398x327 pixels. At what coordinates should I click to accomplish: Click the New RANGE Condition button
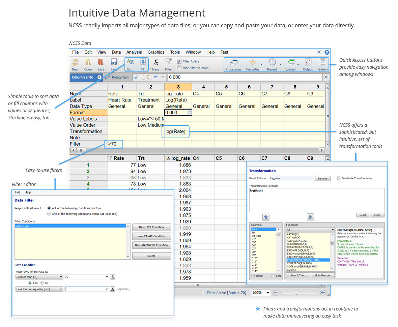(151, 236)
